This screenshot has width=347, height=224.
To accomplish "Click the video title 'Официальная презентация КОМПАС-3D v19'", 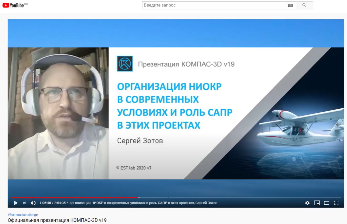I will tap(57, 220).
